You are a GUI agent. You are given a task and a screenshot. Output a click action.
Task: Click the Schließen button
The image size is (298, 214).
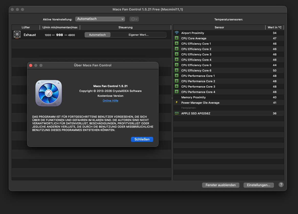tap(142, 139)
